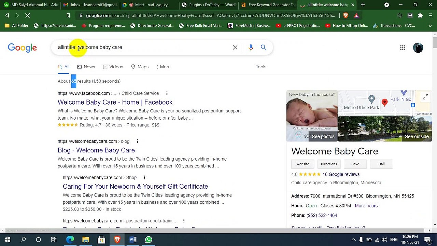Screen dimensions: 437x246
Task: Bookmark this page in the address bar
Action: point(68,15)
